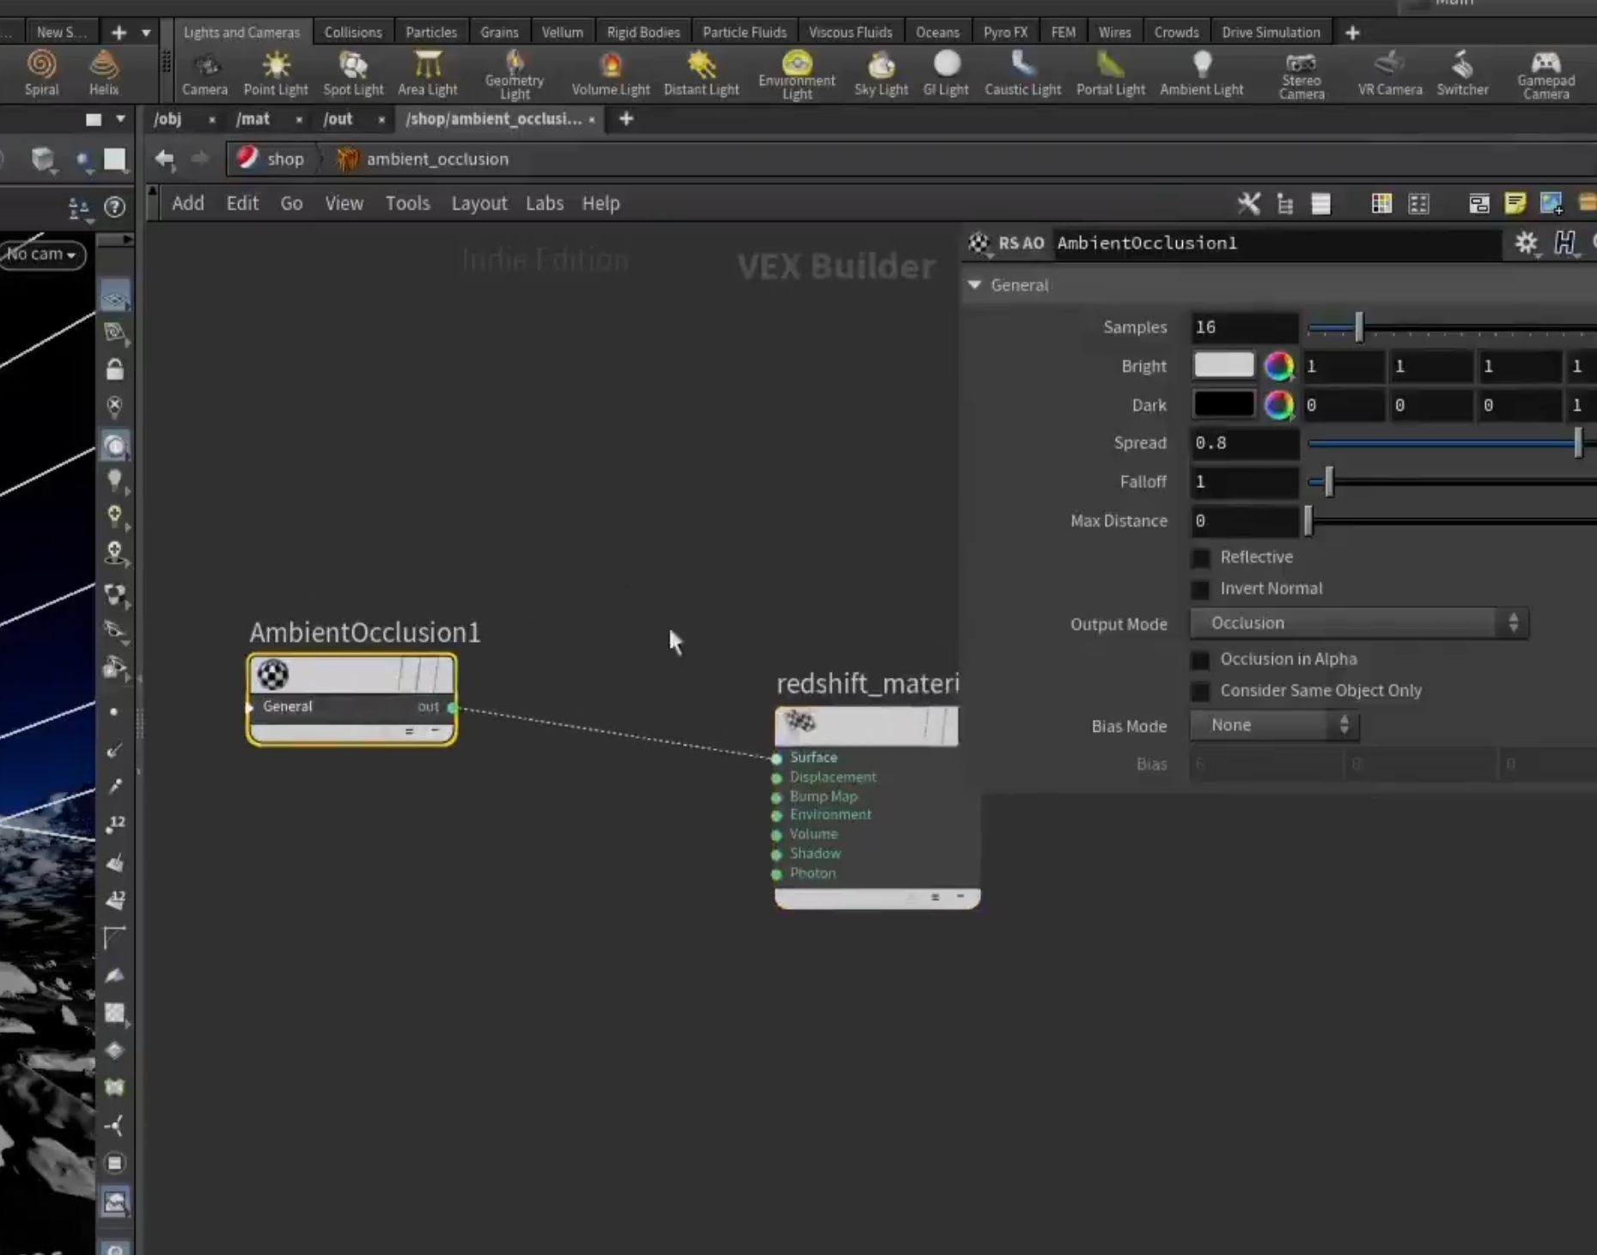
Task: Choose the VR Camera shelf tool
Action: pos(1389,74)
